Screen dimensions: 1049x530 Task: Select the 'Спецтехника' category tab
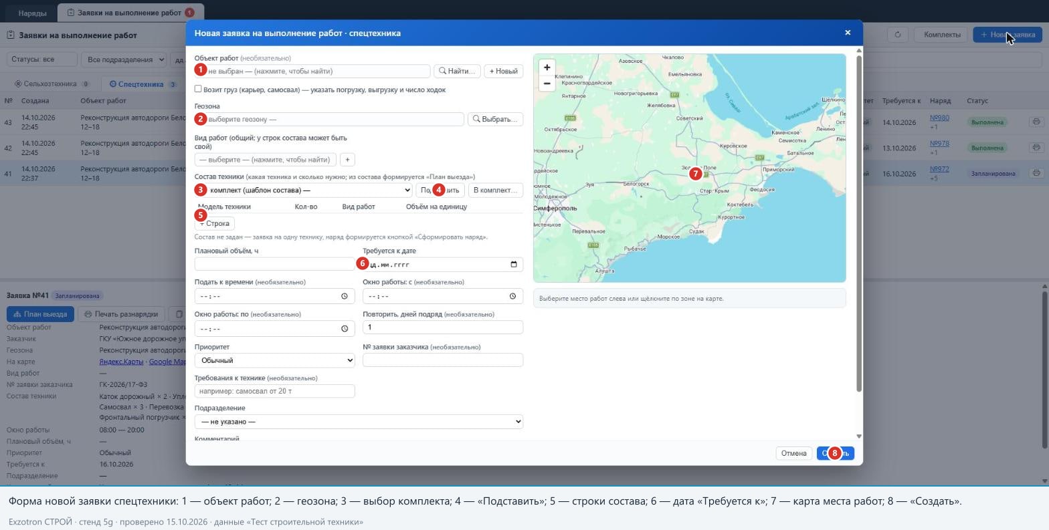[143, 84]
